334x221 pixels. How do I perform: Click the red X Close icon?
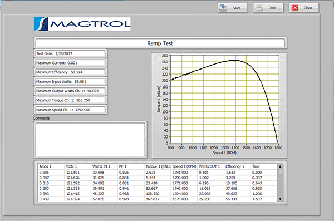(x=295, y=8)
